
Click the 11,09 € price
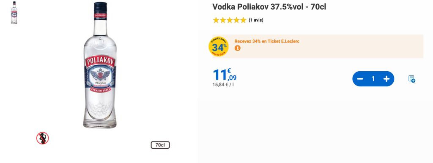[x=225, y=75]
